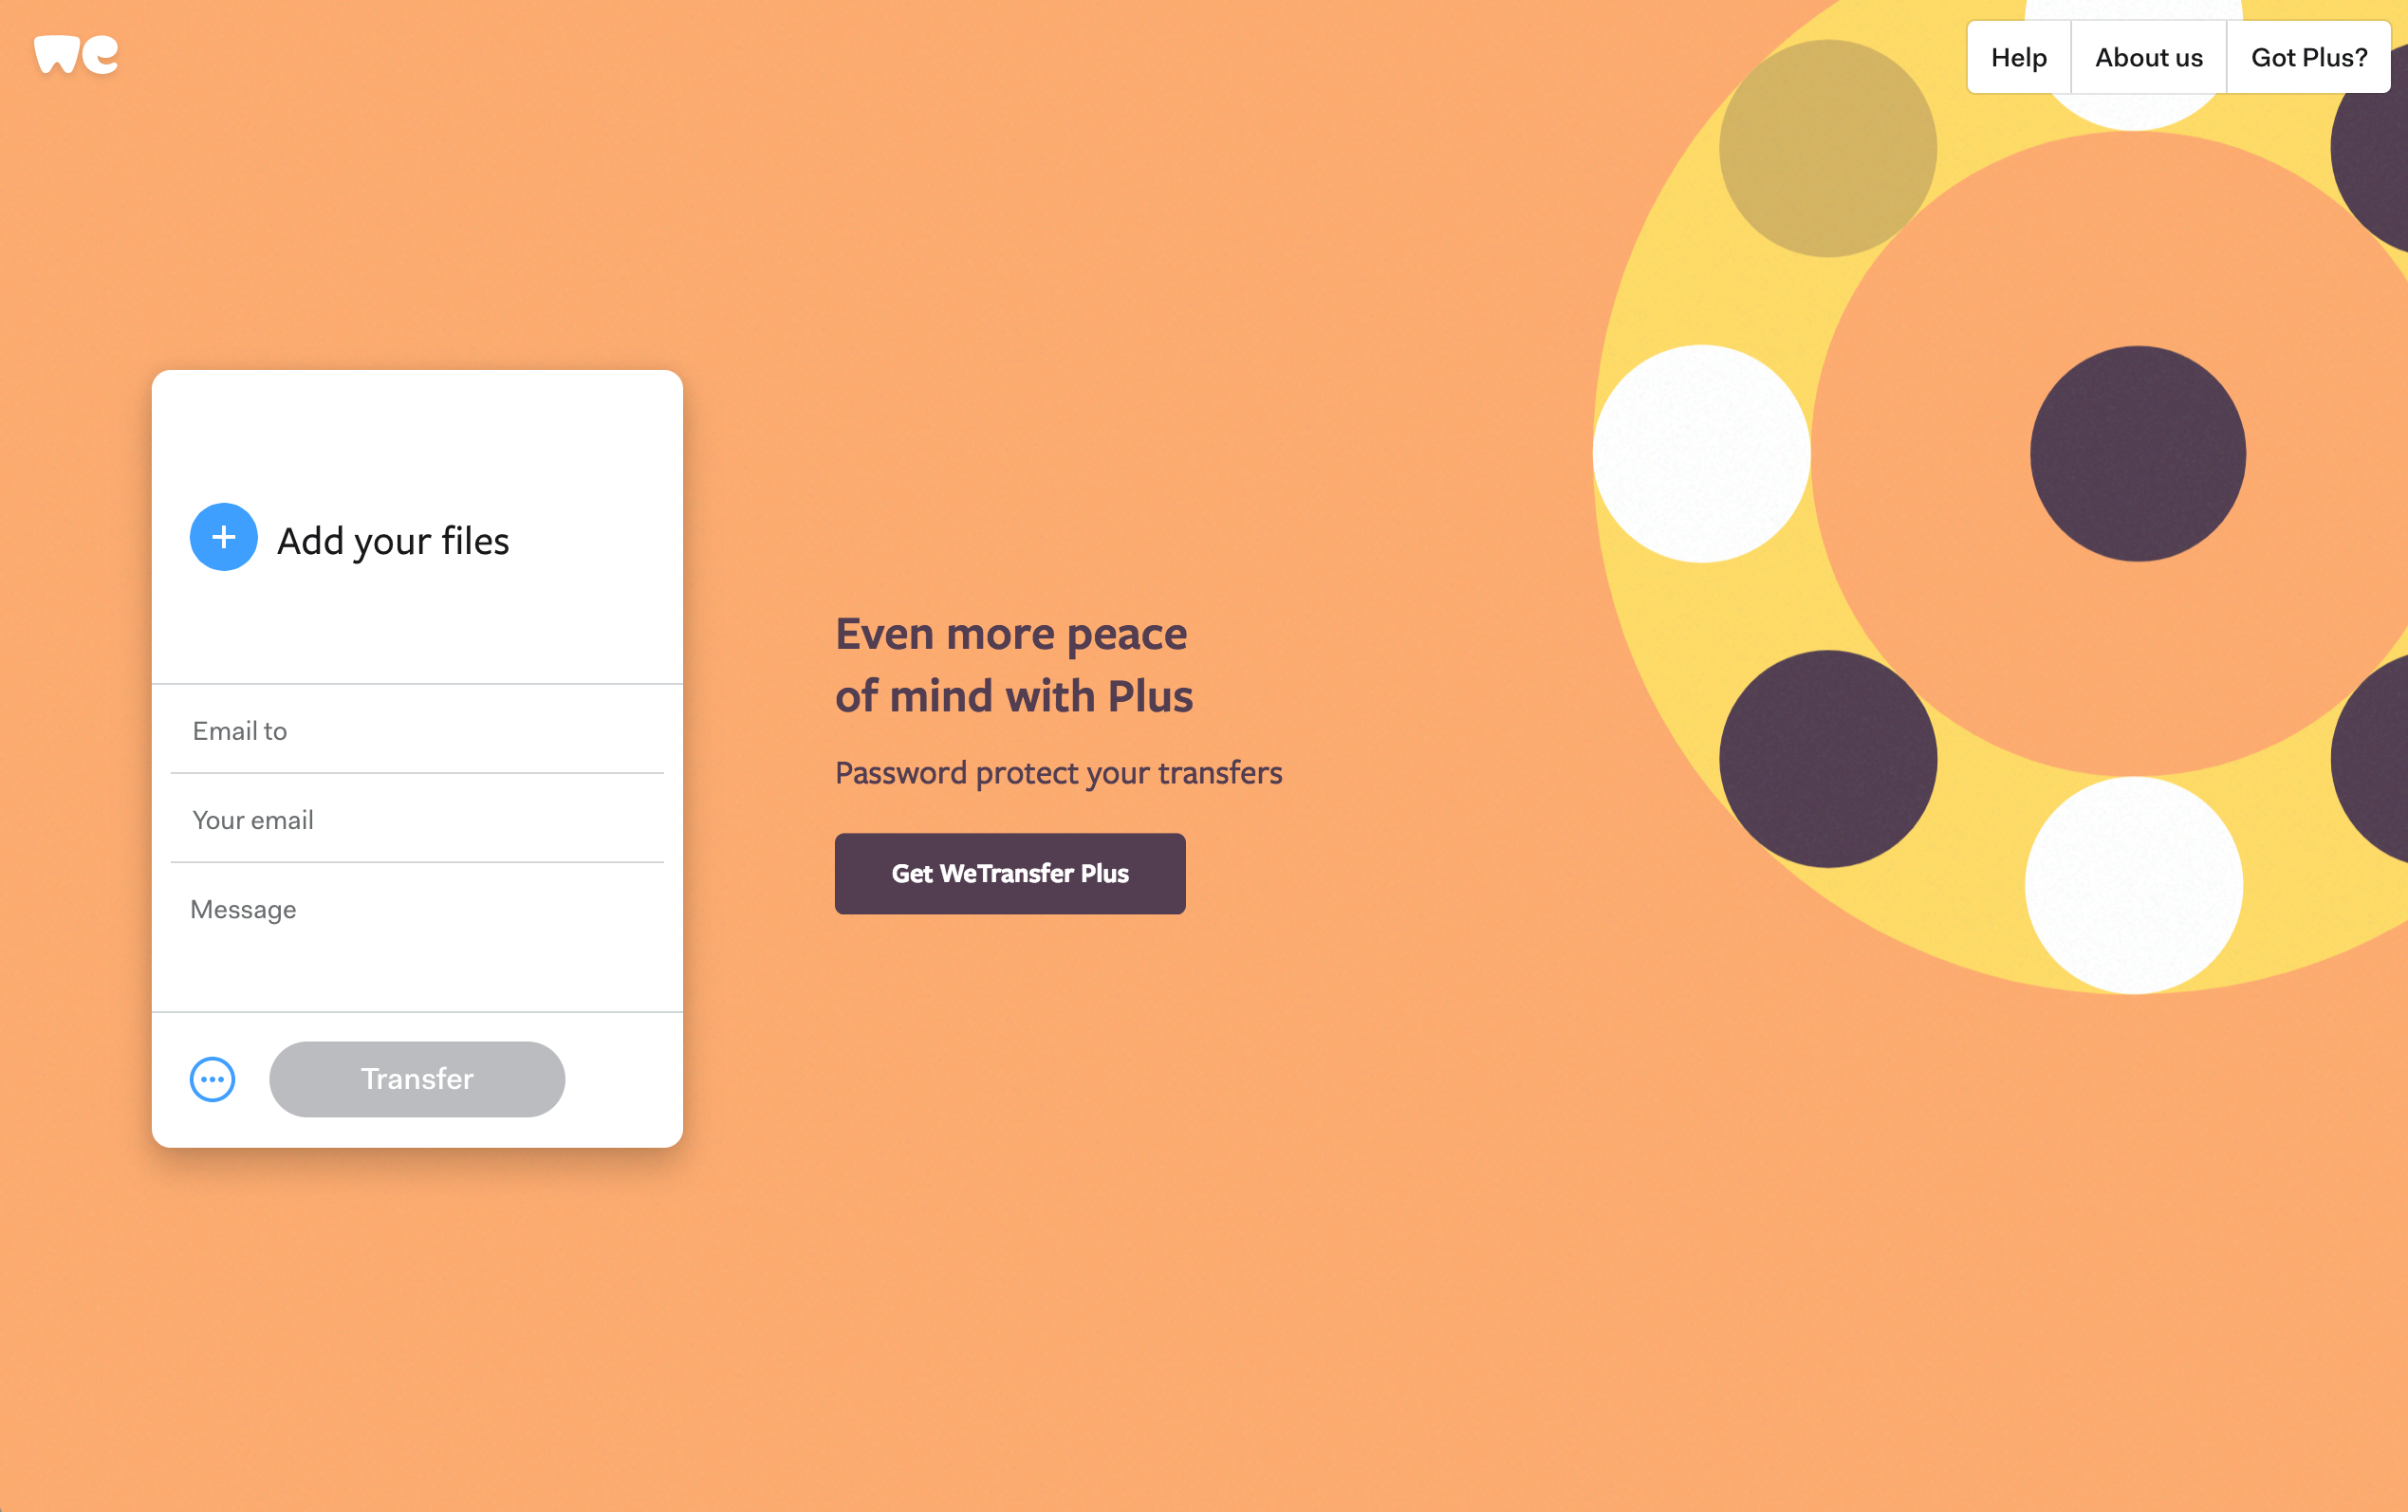
Task: Click the Get WeTransfer Plus button
Action: (x=1009, y=873)
